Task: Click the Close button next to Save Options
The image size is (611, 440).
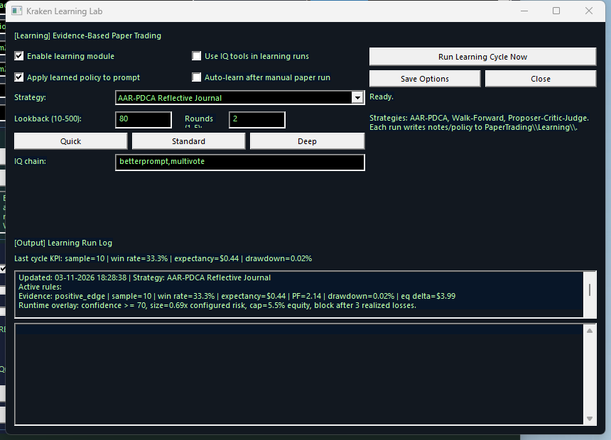Action: [x=540, y=78]
